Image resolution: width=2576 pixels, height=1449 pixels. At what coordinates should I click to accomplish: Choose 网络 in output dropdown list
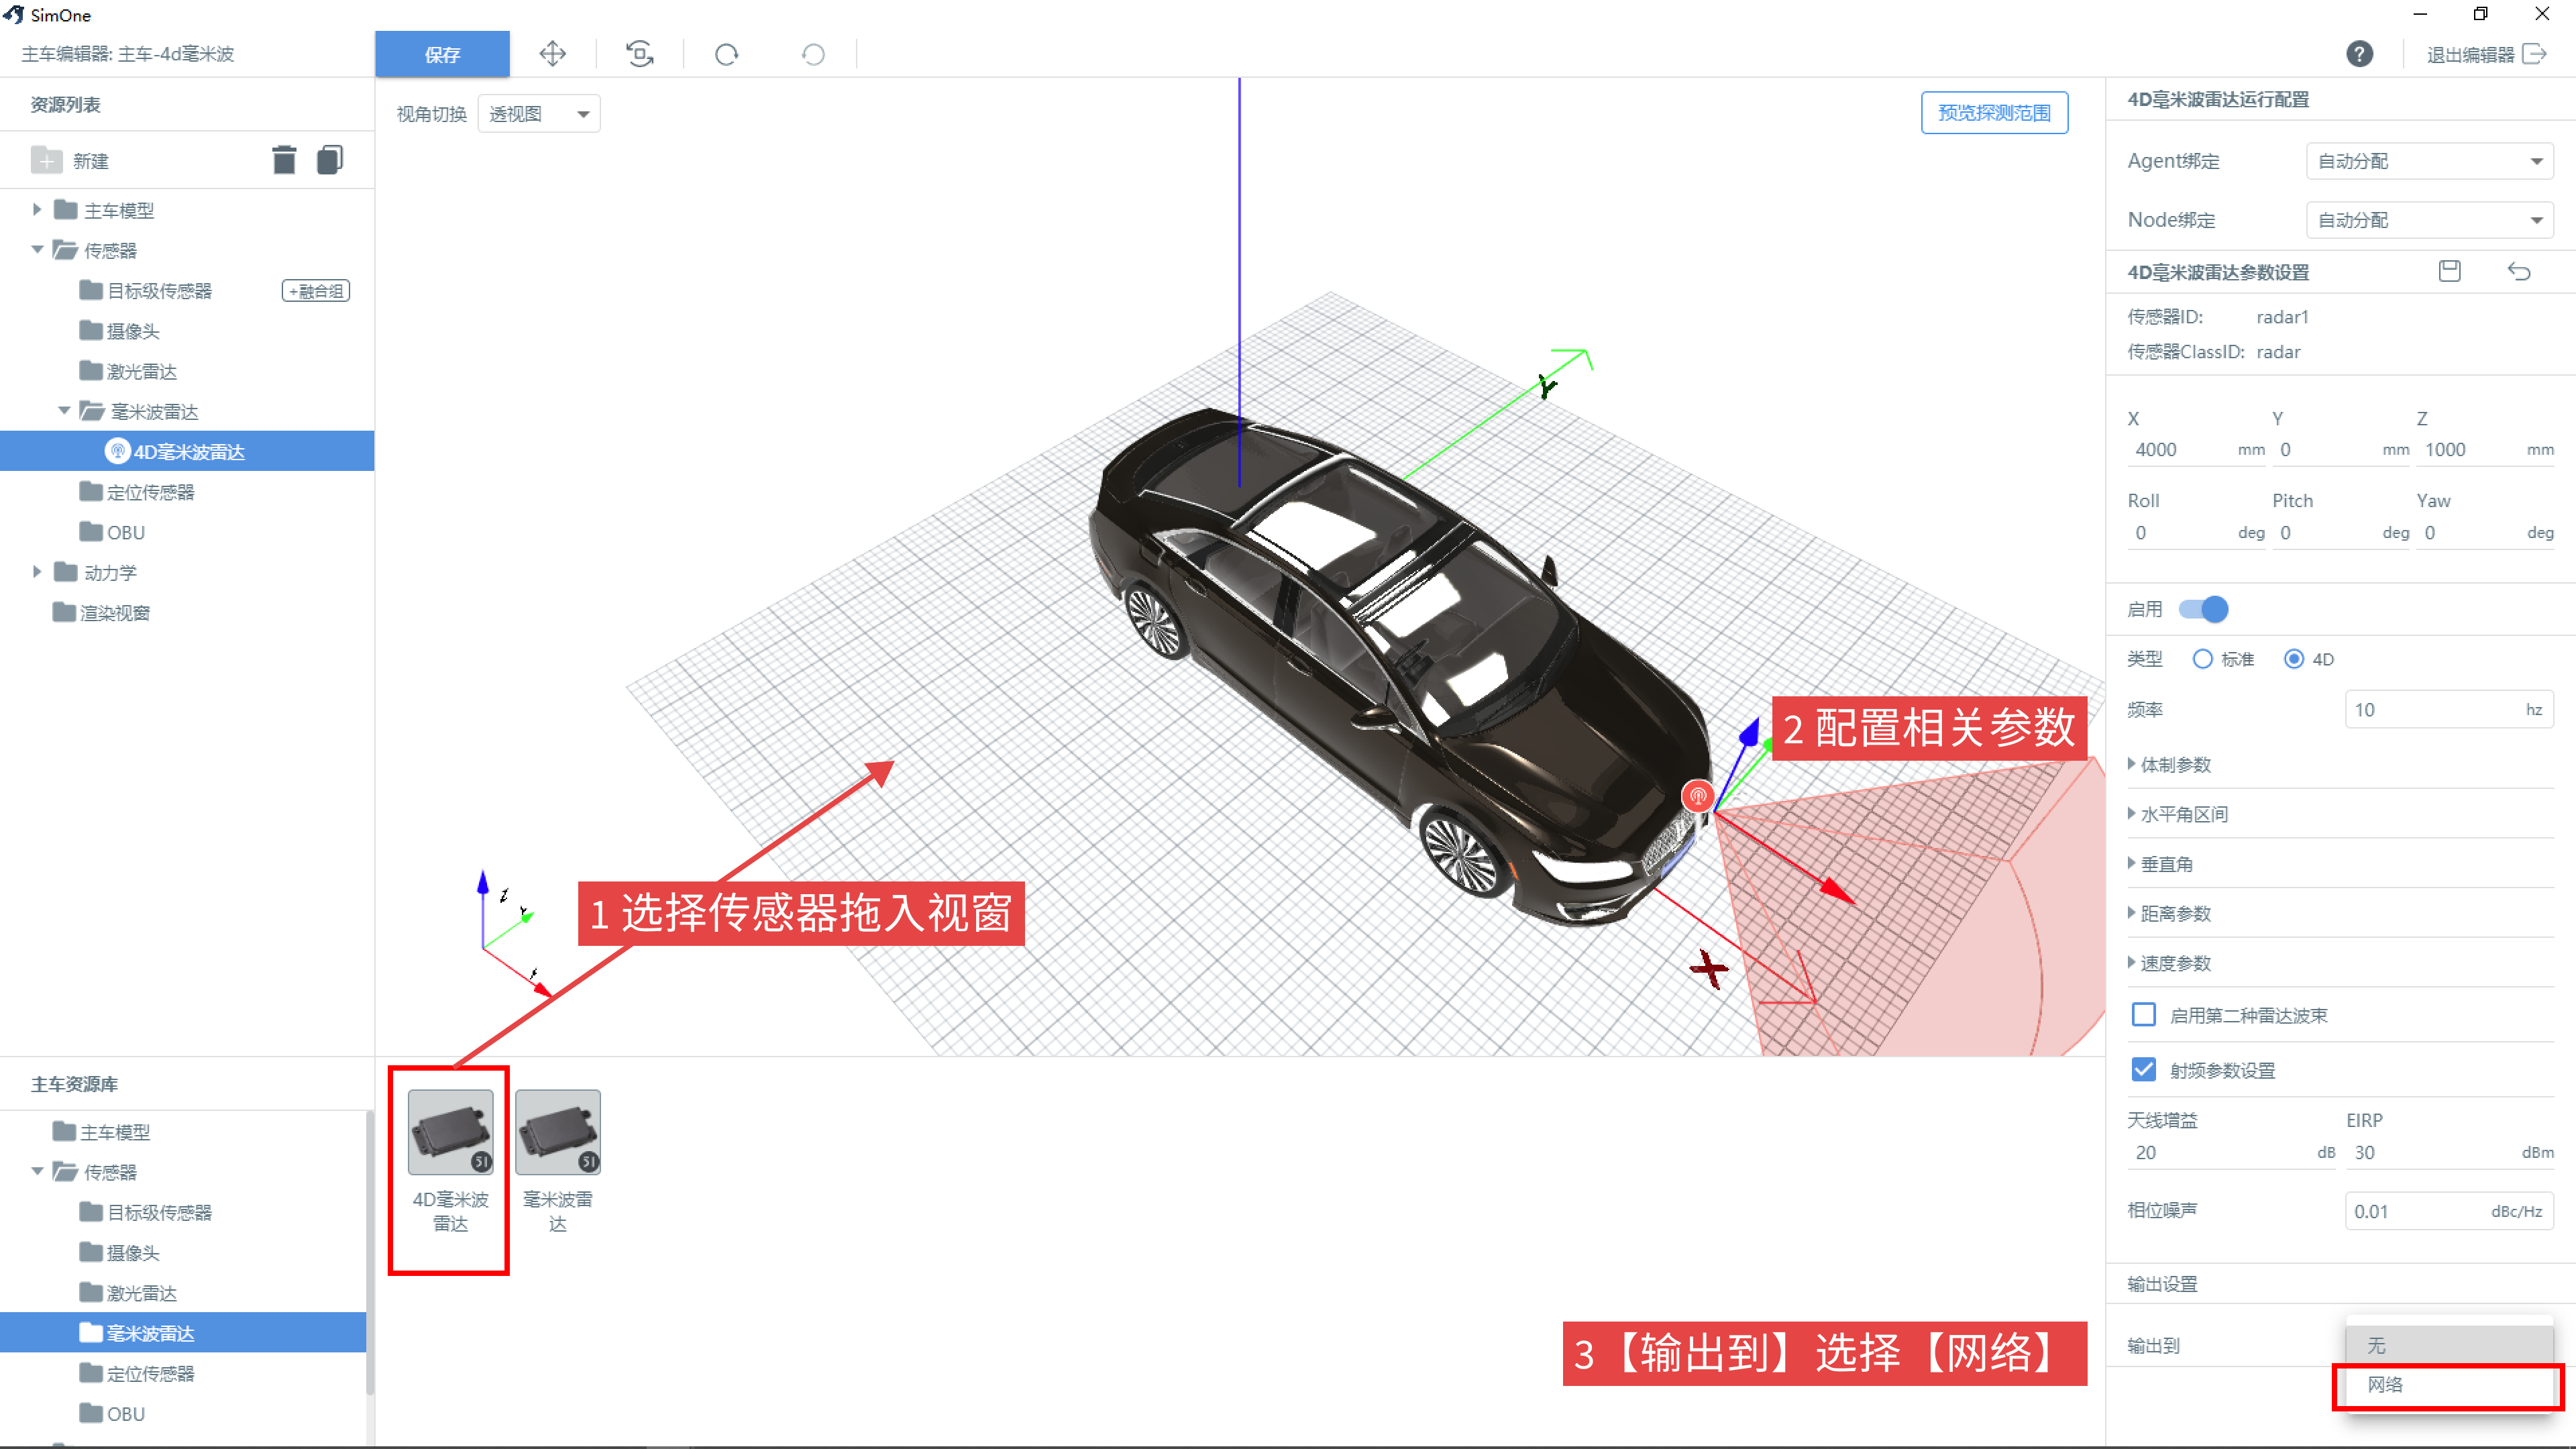point(2449,1385)
